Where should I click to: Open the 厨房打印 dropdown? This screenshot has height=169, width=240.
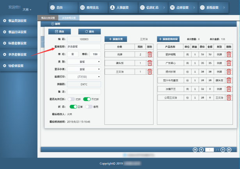point(84,77)
